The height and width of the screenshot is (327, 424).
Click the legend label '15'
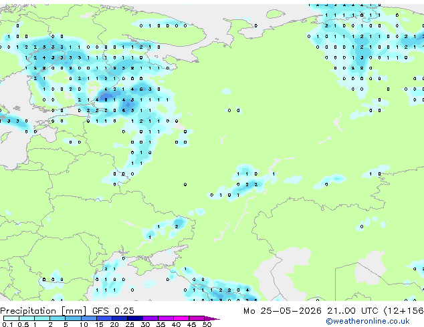click(x=99, y=324)
